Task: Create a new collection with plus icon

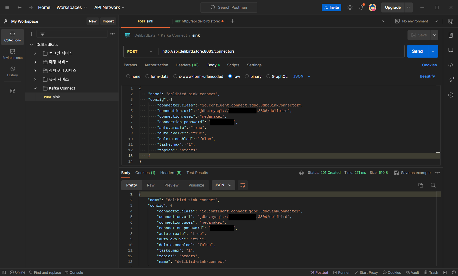Action: tap(31, 34)
